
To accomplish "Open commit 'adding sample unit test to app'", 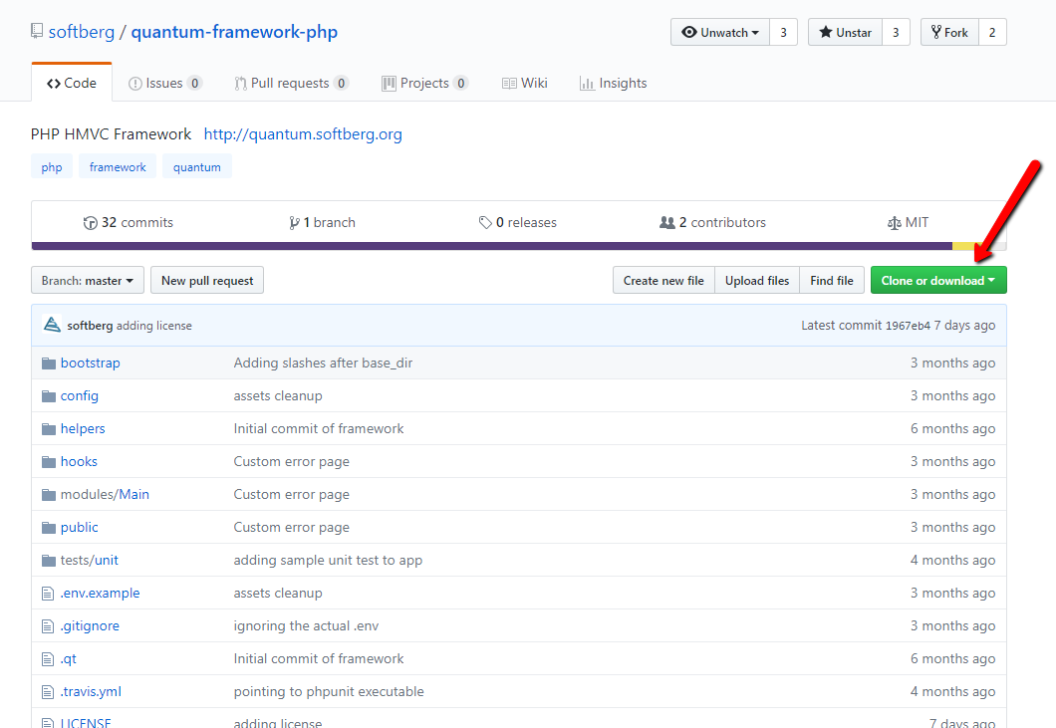I will (x=328, y=561).
